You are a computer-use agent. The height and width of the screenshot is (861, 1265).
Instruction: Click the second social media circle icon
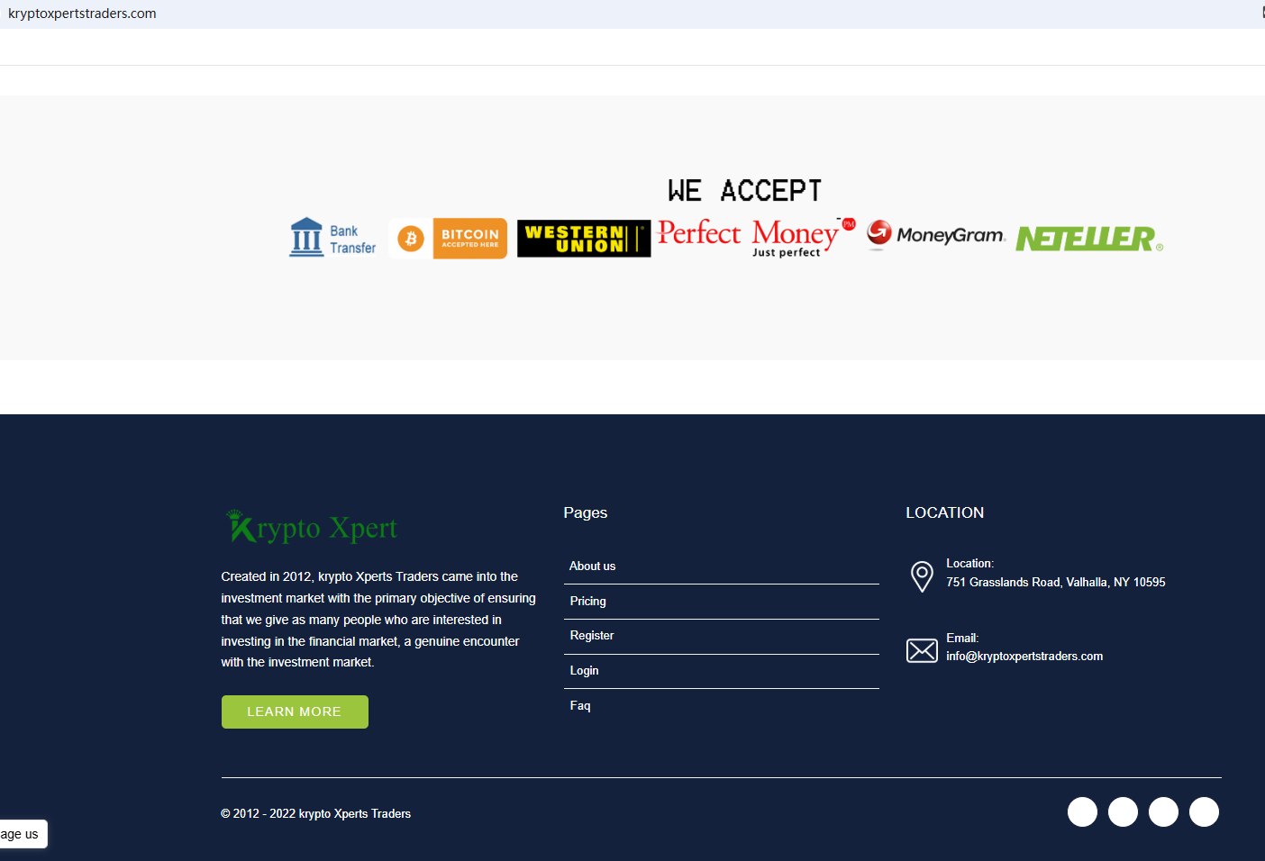click(x=1123, y=811)
